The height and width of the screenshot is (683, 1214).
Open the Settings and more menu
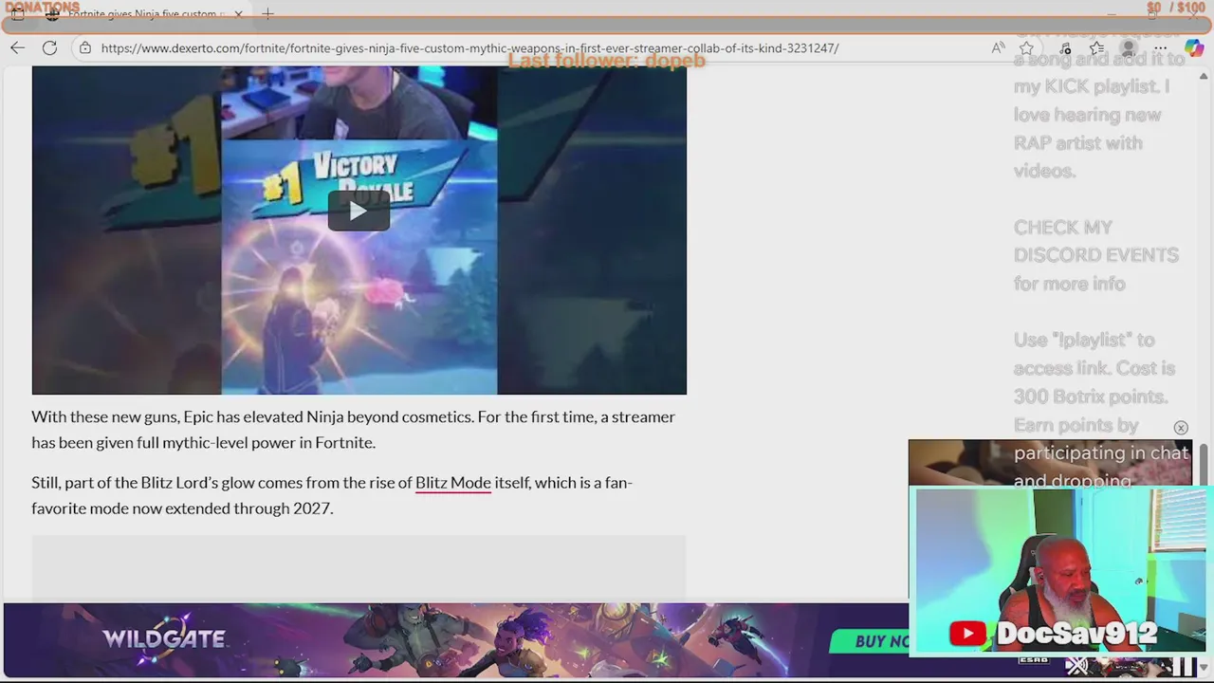(x=1161, y=47)
